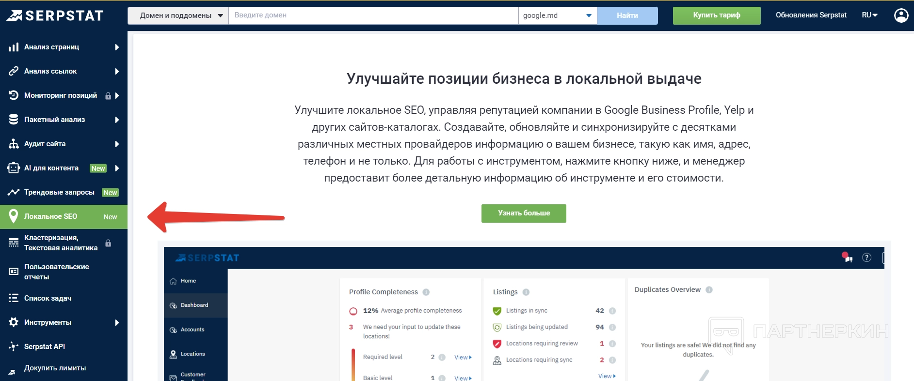914x381 pixels.
Task: Click the New badge beside Трендовые запросы
Action: 111,193
